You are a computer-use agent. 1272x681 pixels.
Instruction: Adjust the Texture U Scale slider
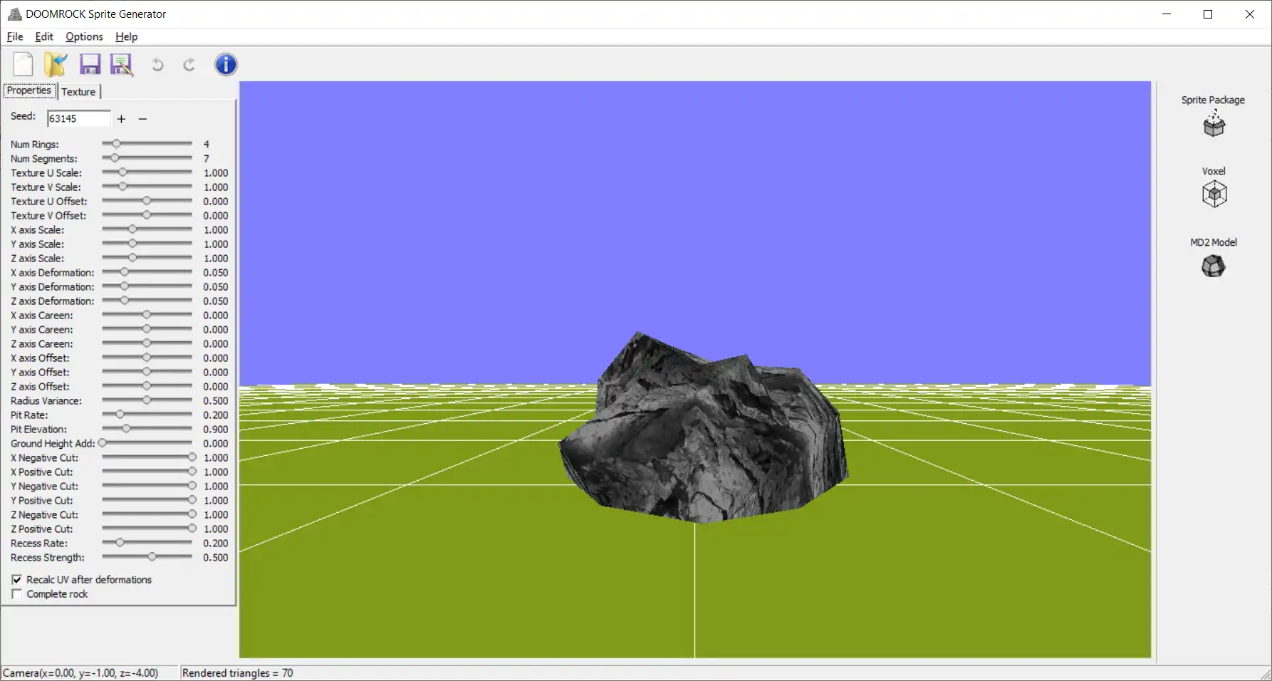[147, 172]
